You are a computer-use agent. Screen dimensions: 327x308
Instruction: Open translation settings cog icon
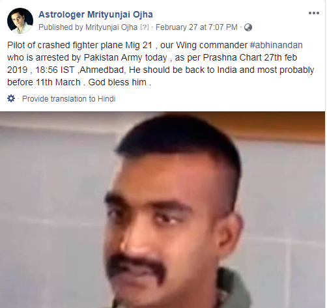pos(11,98)
